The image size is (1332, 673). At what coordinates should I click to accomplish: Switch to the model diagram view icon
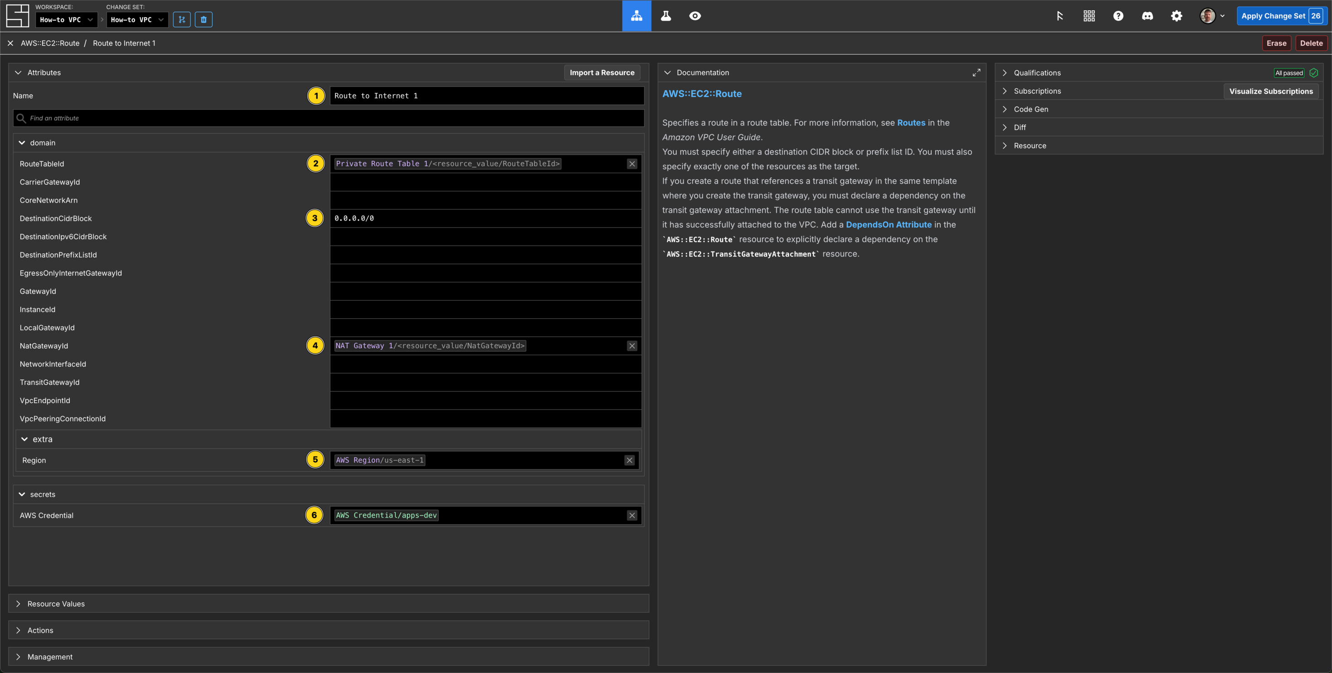click(x=637, y=15)
